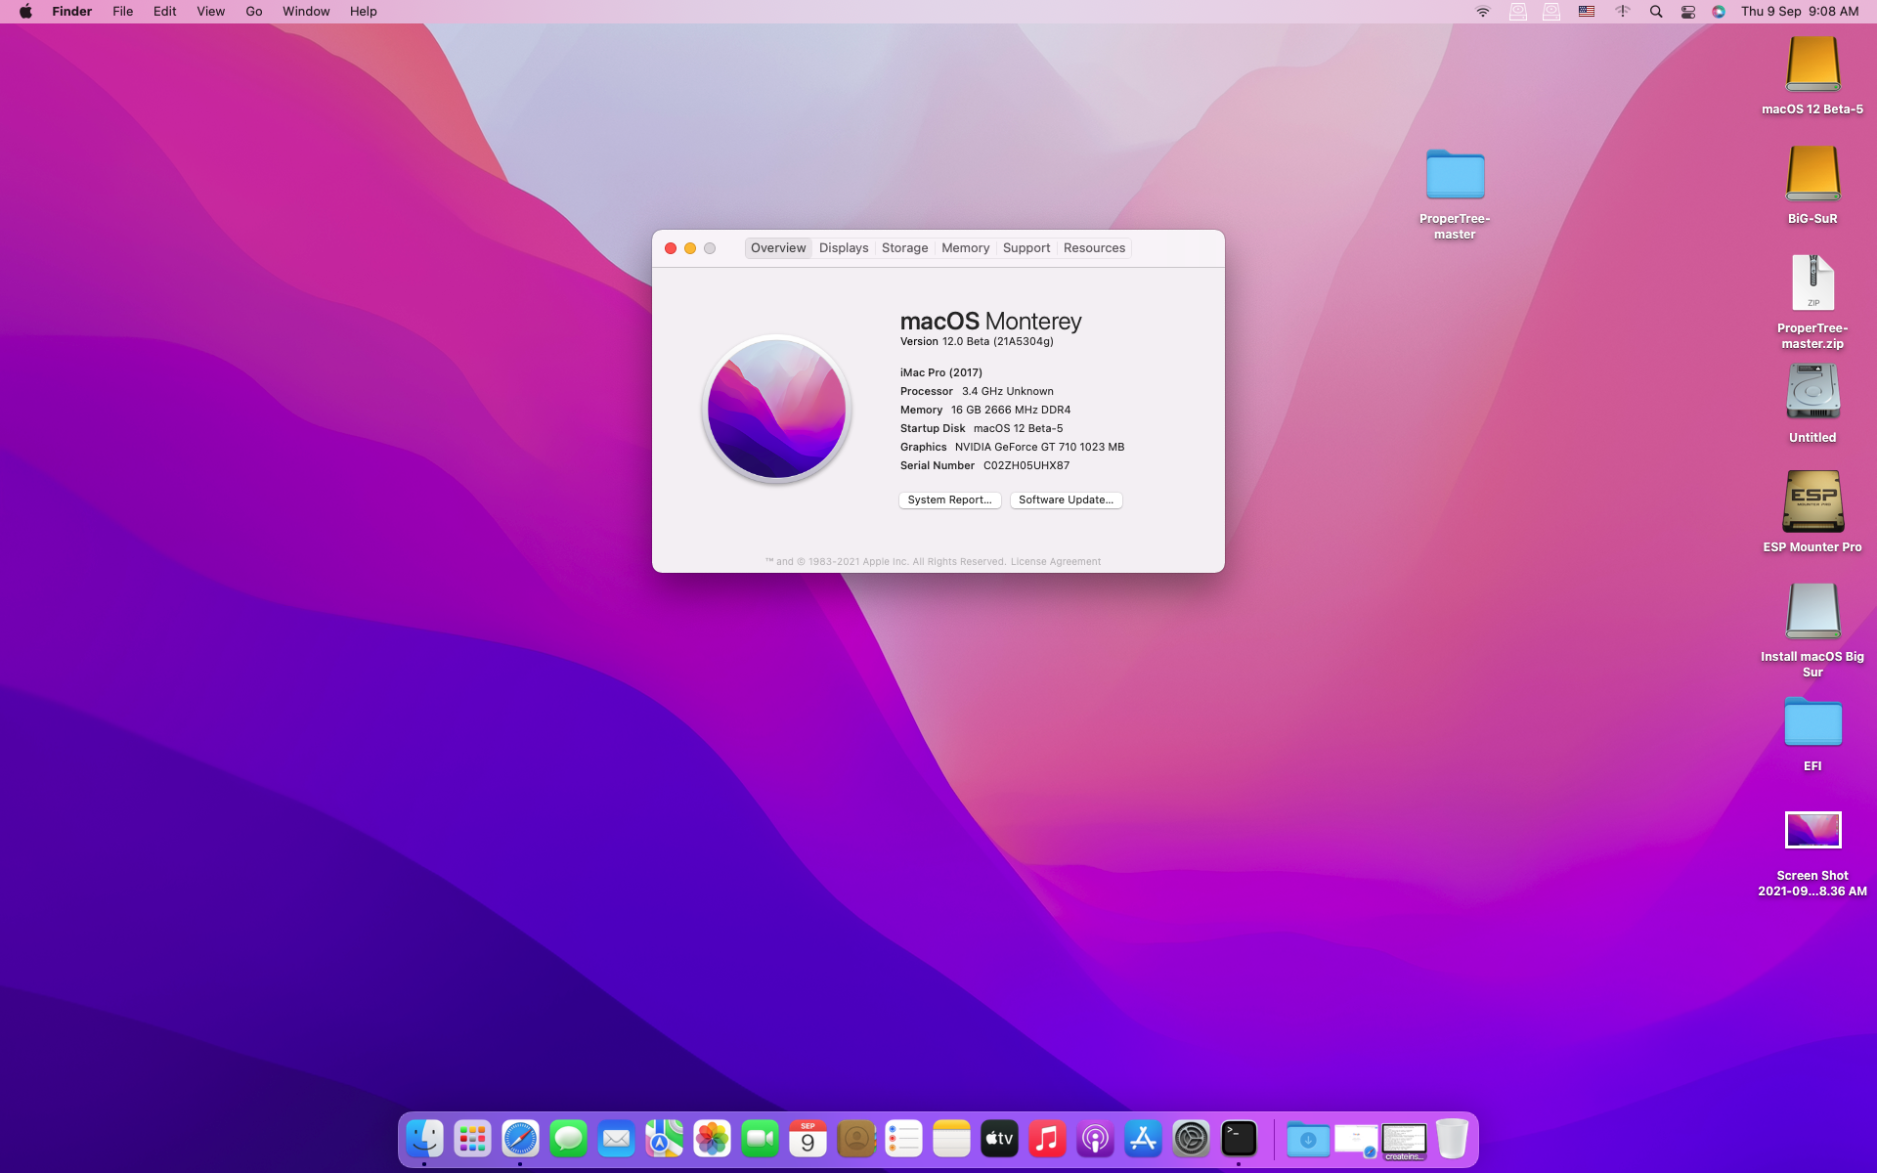Activate Siri from the menu bar

coord(1719,12)
